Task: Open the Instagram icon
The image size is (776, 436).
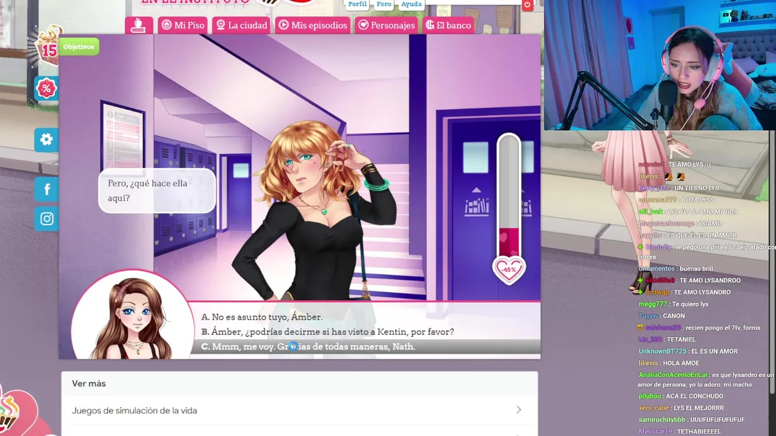Action: click(x=46, y=219)
